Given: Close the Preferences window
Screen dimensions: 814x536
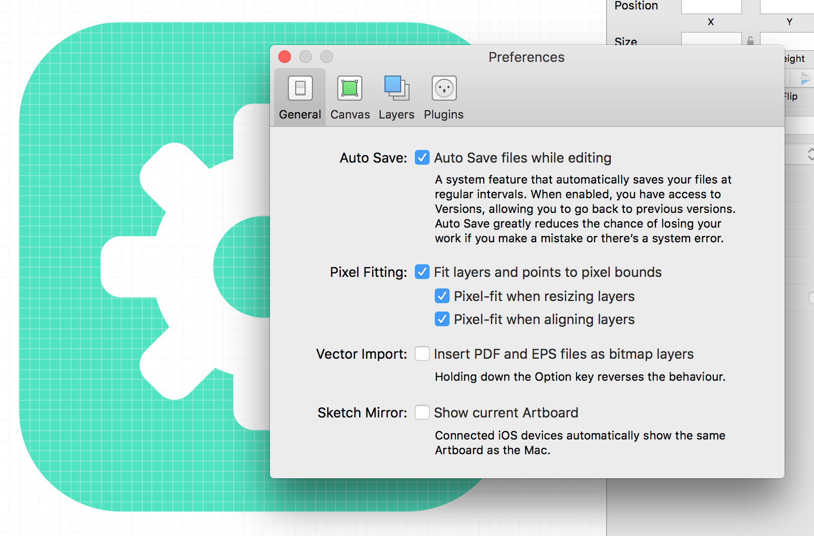Looking at the screenshot, I should [x=285, y=57].
